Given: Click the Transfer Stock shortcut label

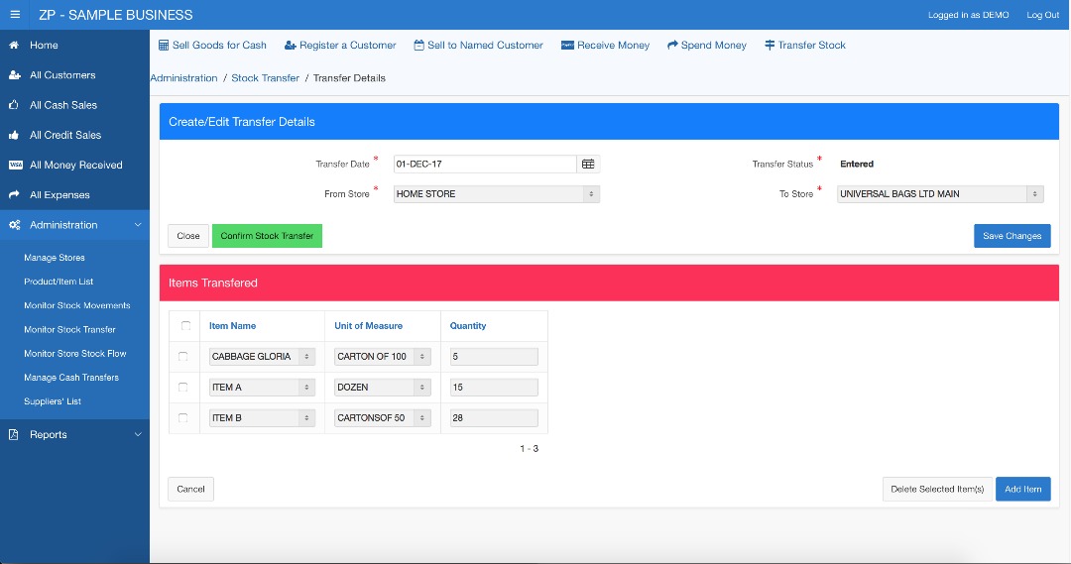Looking at the screenshot, I should coord(811,45).
